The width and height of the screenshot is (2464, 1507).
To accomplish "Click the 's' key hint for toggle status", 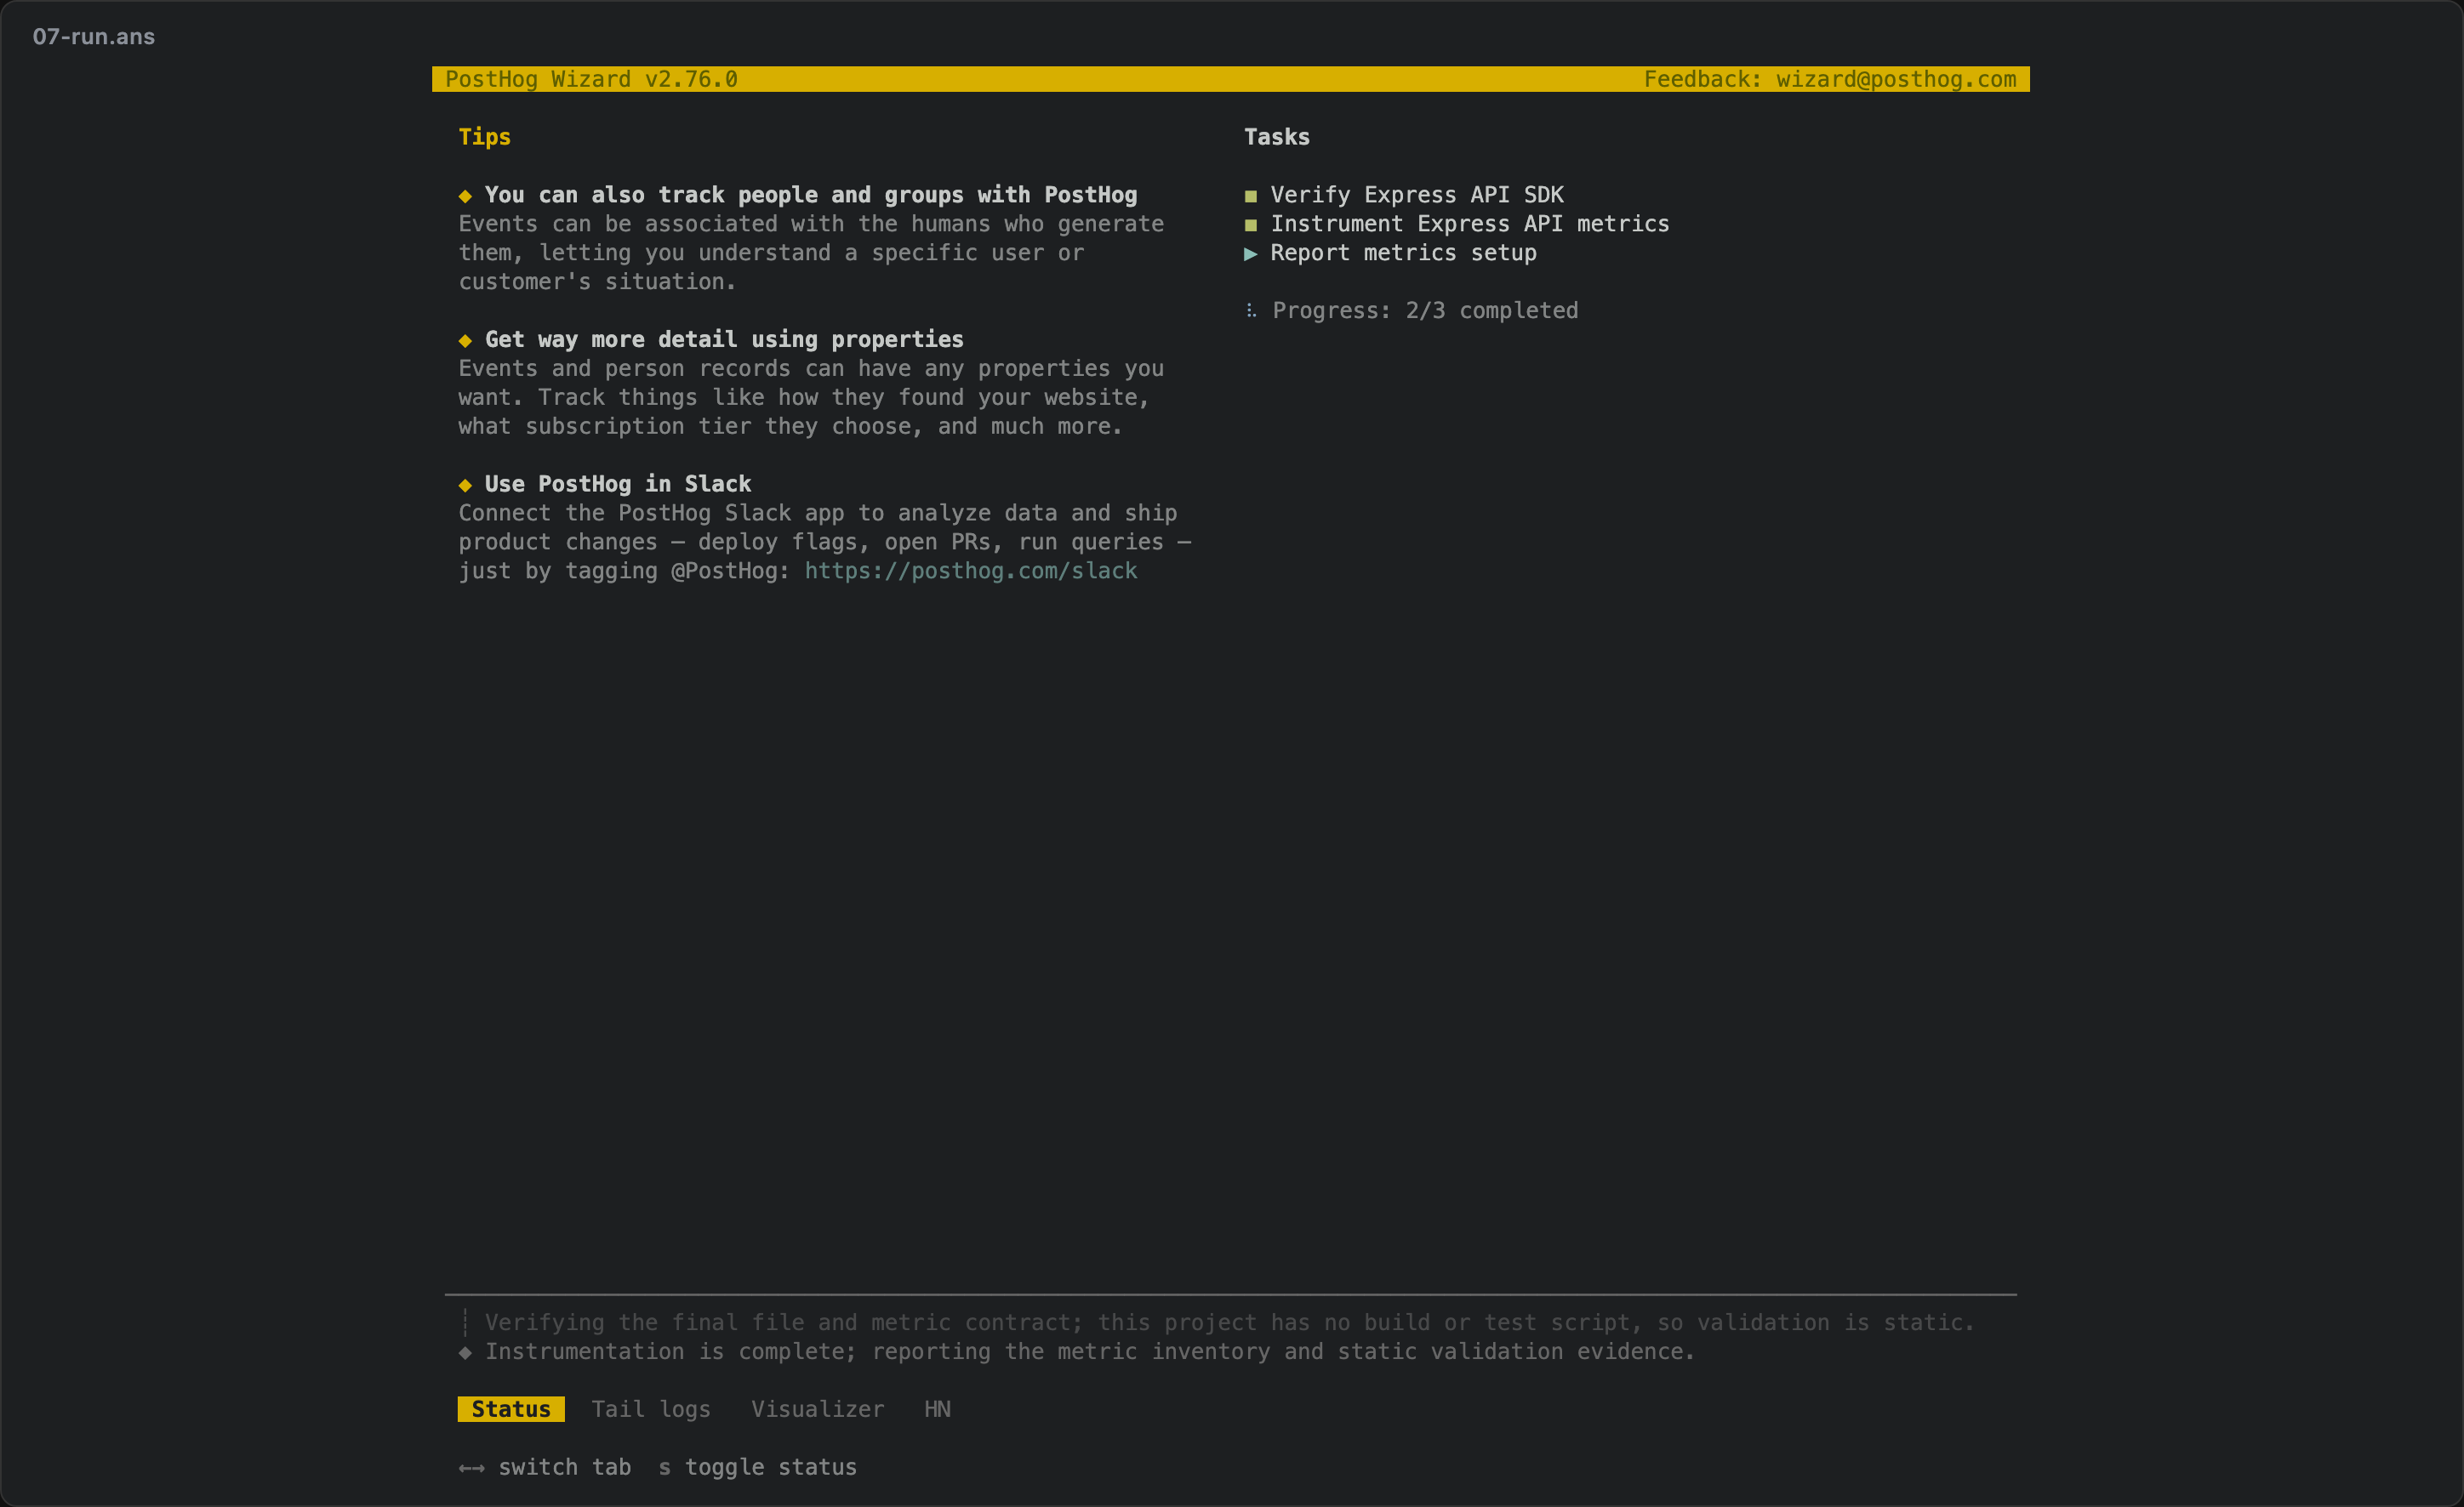I will (664, 1468).
